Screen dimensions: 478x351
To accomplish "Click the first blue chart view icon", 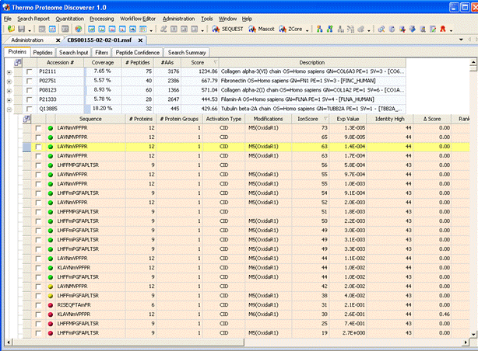I will 91,30.
